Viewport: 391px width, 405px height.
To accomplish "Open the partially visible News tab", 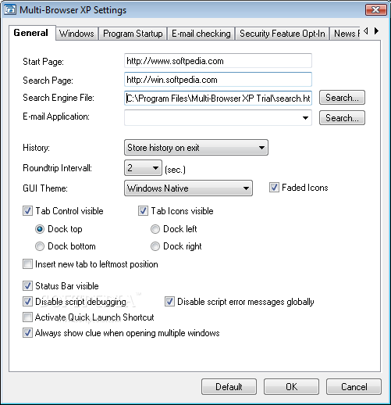I will [x=345, y=34].
